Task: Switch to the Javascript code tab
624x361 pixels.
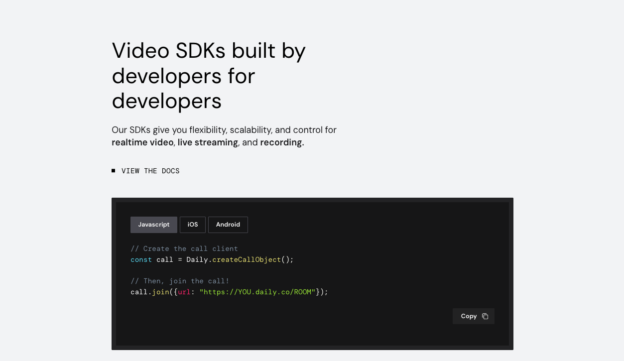Action: tap(154, 225)
